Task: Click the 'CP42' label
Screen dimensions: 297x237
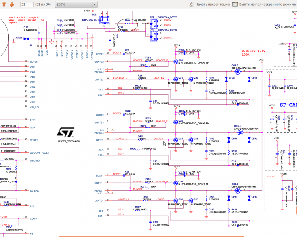Action: (254, 139)
